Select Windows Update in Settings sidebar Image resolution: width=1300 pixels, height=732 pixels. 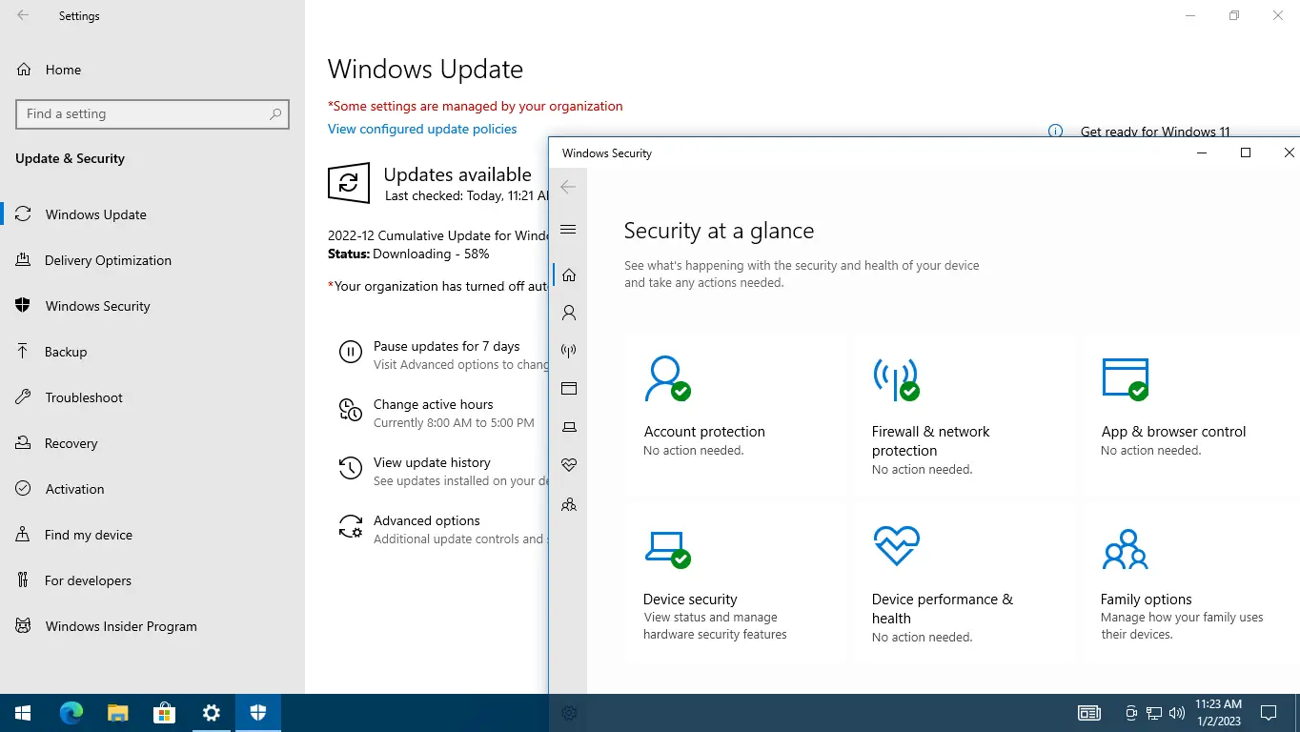coord(152,214)
